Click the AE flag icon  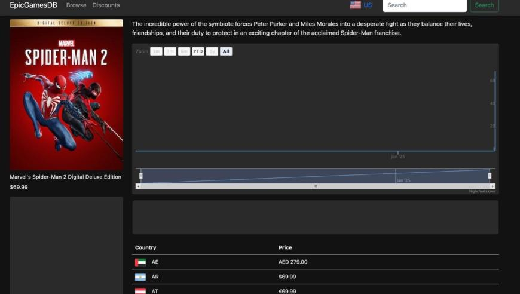click(140, 262)
